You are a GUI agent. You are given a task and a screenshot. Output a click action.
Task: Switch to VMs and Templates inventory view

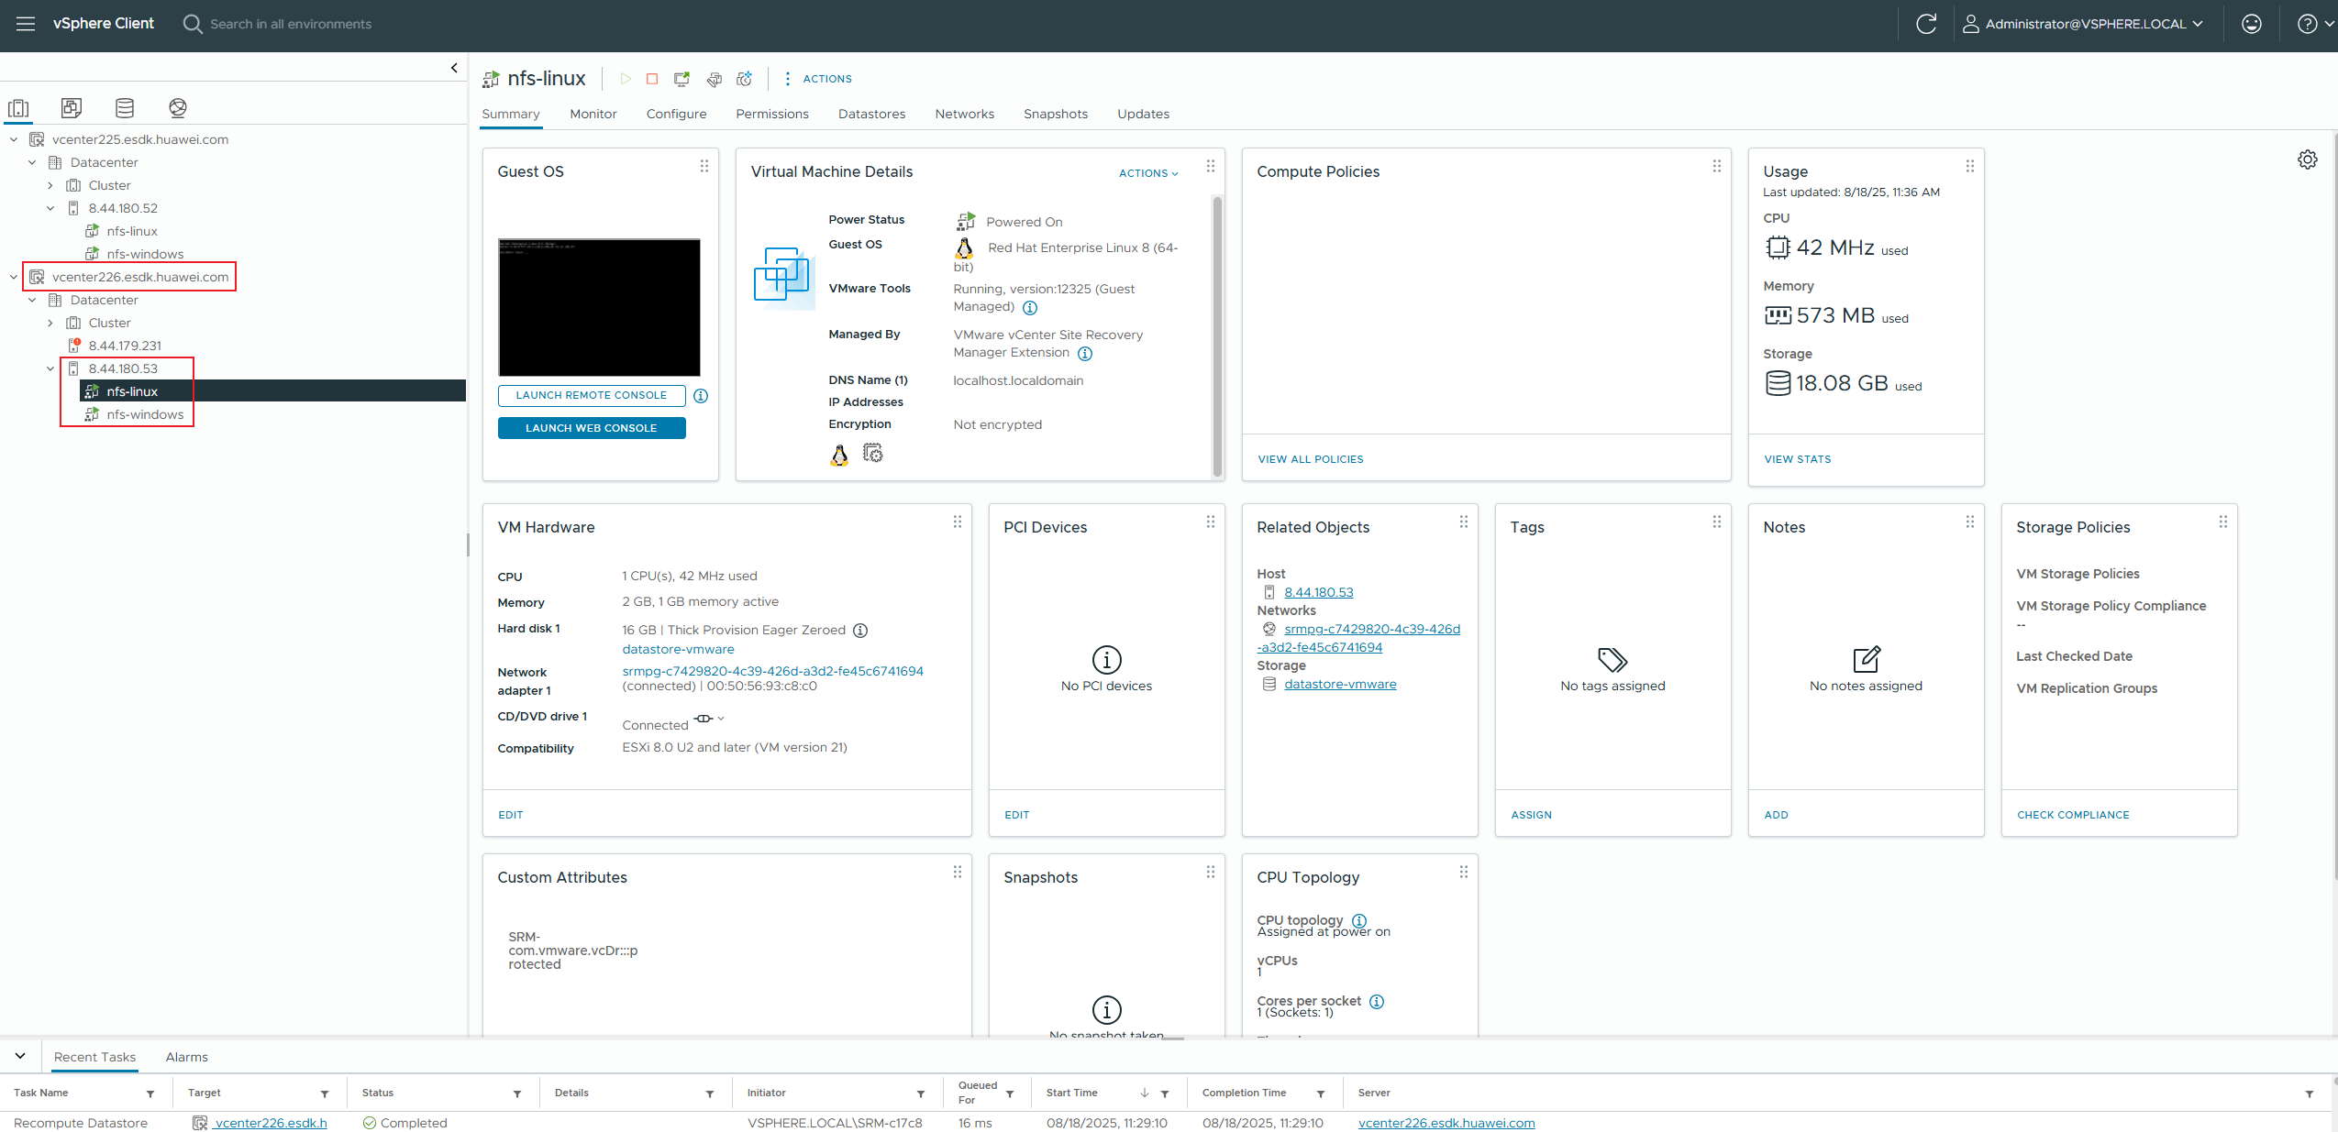[72, 108]
